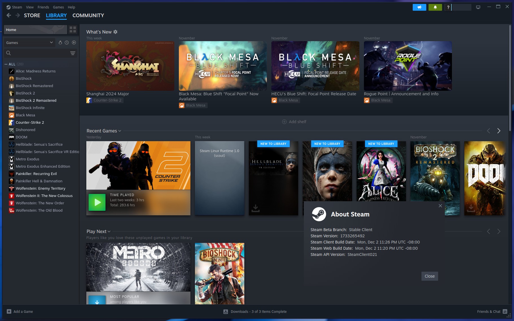Open BioShock Infinite Play Next tile
This screenshot has width=514, height=321.
(219, 274)
